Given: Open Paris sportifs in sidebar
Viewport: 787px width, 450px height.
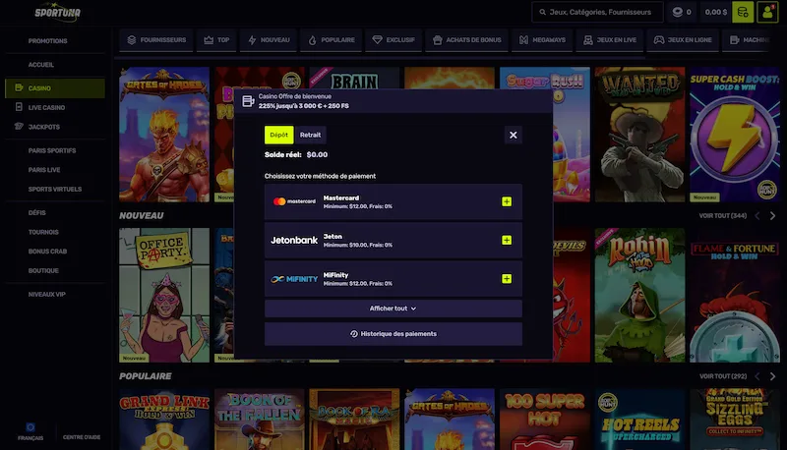Looking at the screenshot, I should click(x=52, y=151).
